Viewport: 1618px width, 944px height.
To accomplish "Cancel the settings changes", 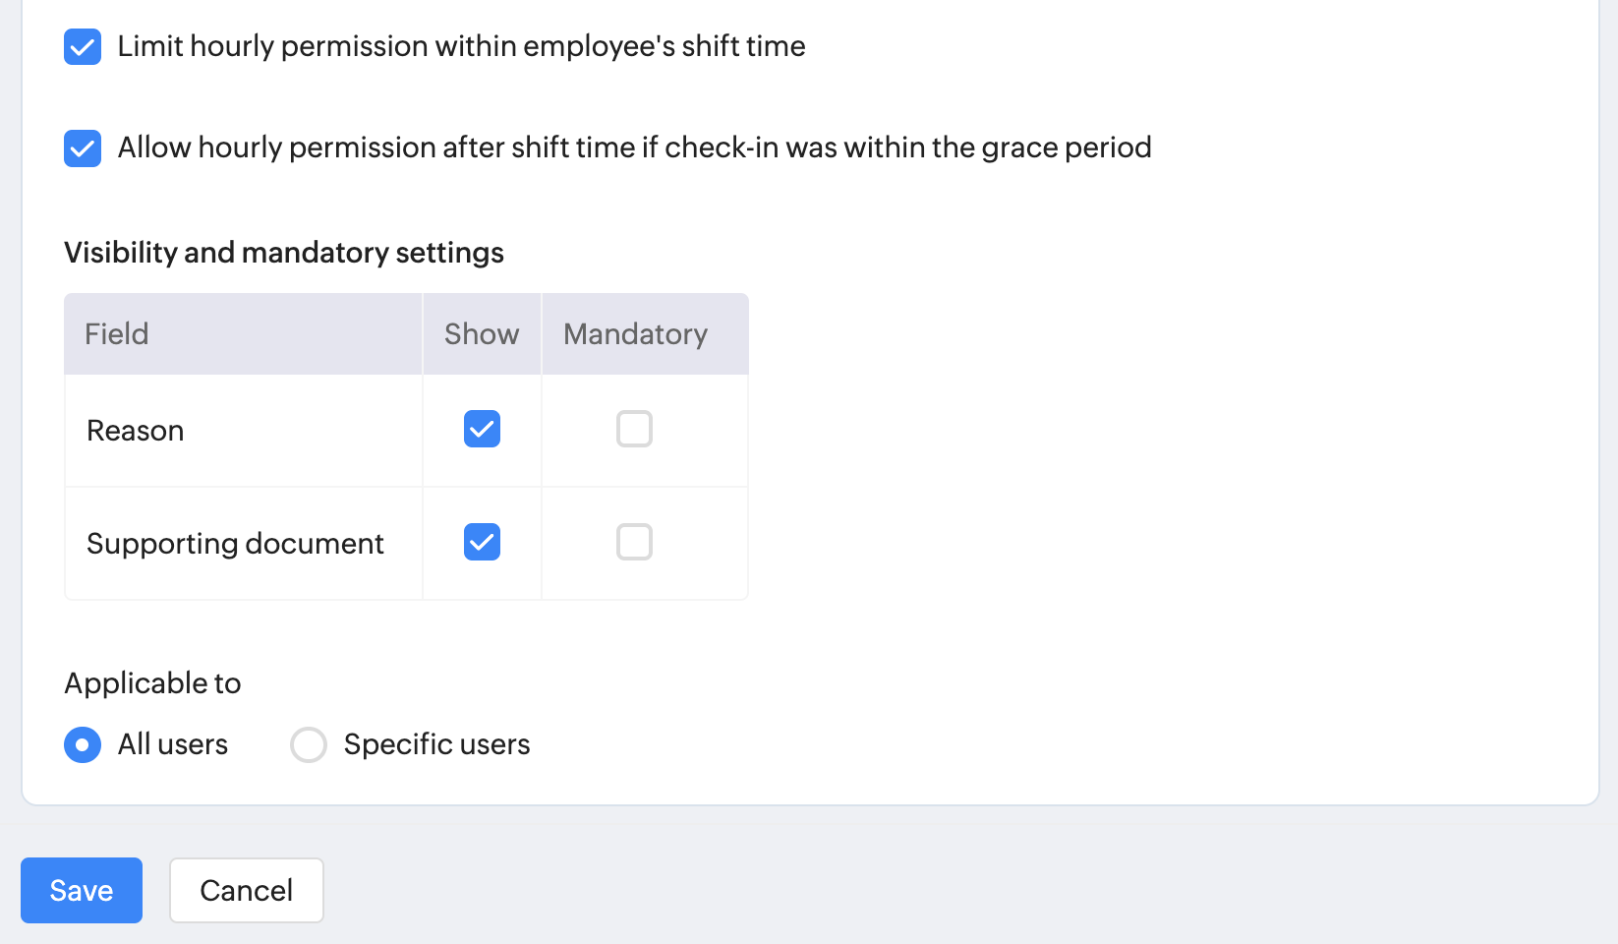I will [246, 890].
